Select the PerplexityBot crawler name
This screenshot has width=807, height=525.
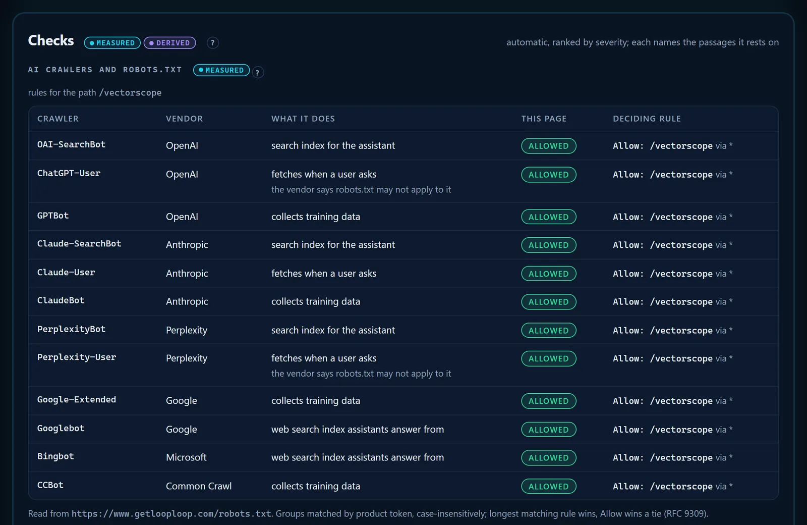pos(71,329)
